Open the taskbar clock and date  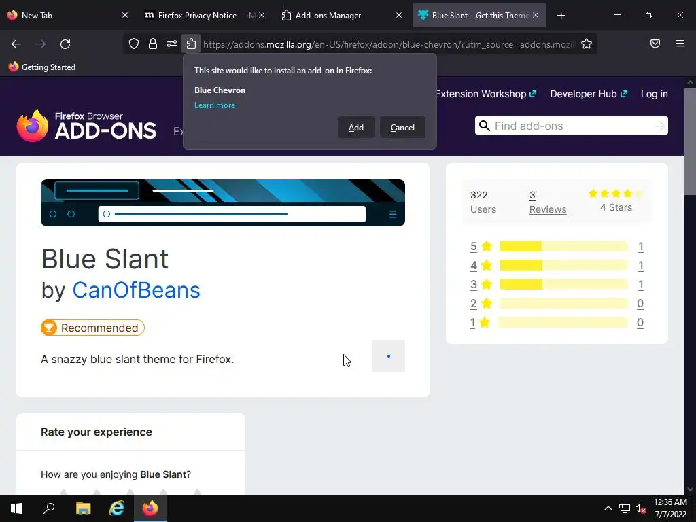coord(670,508)
